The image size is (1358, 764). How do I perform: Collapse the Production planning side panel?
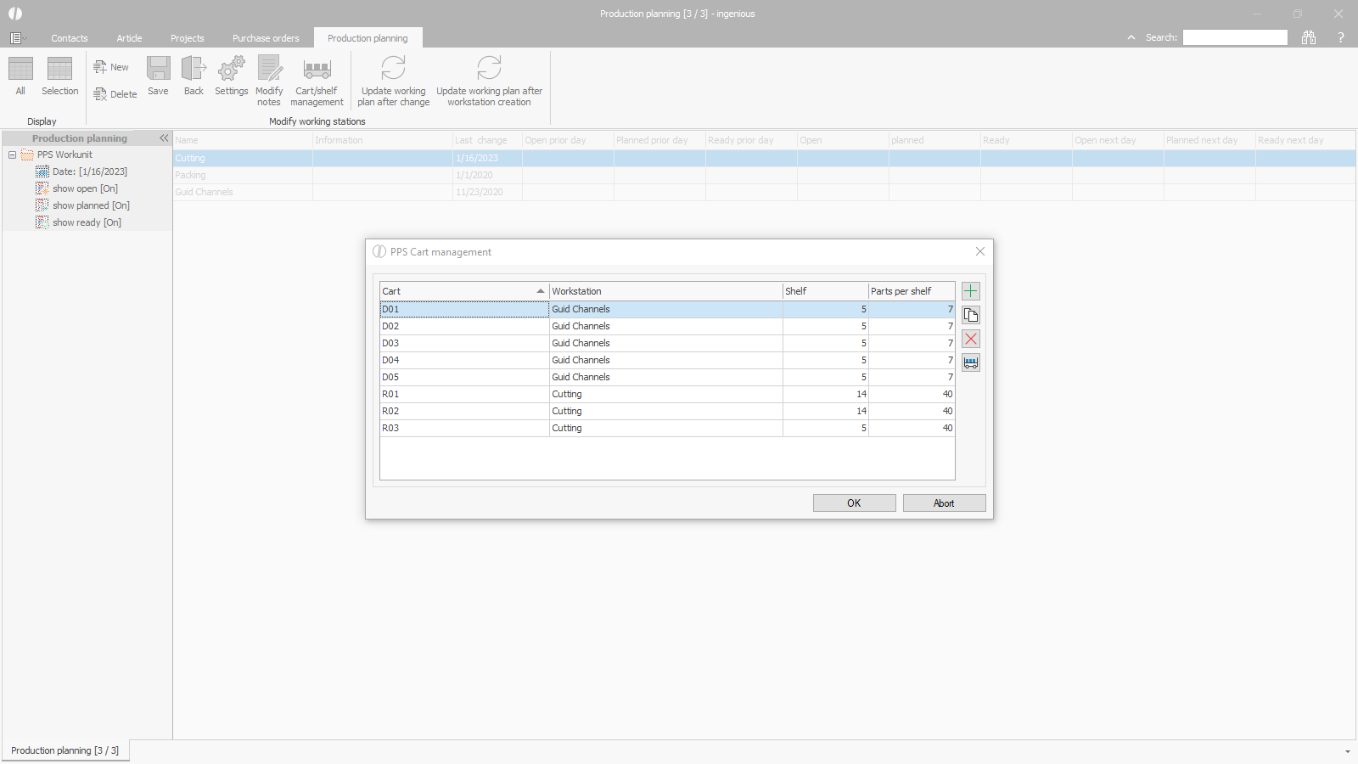tap(164, 138)
